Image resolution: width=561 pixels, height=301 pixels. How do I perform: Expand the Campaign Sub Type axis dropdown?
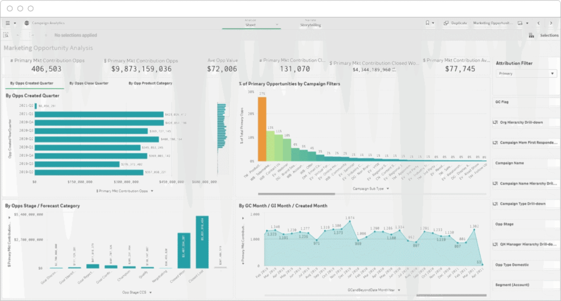click(373, 188)
